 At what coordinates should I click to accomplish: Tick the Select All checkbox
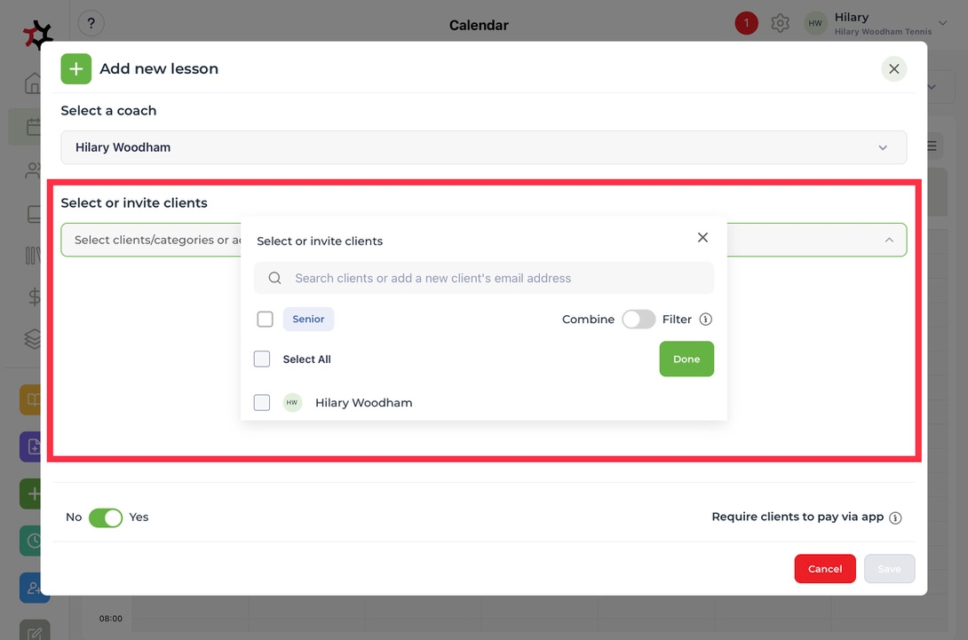click(x=262, y=360)
